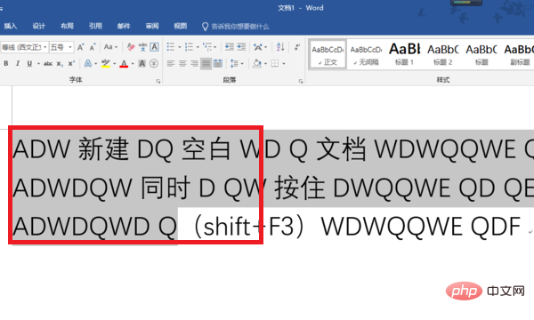This screenshot has width=534, height=320.
Task: Click the Tell Me search box
Action: tap(236, 26)
